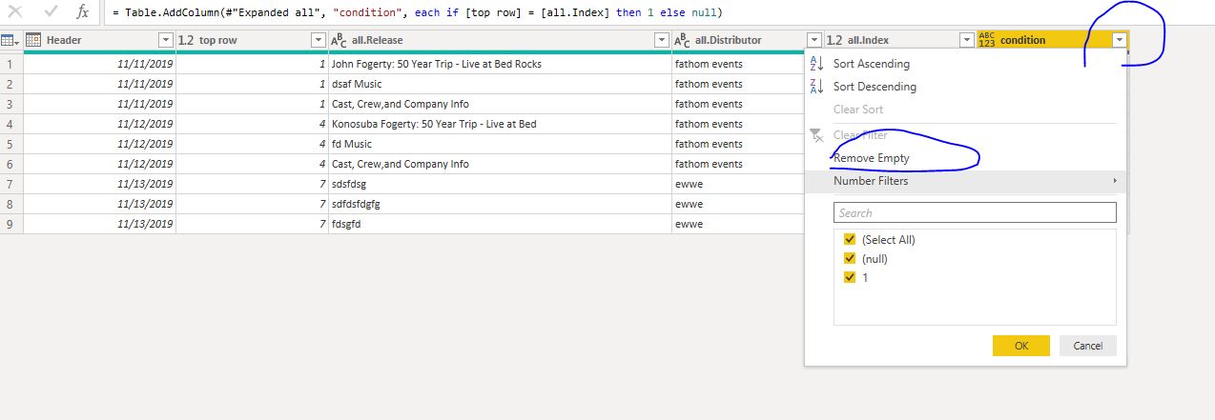Image resolution: width=1215 pixels, height=420 pixels.
Task: Select the condition column header
Action: (1052, 40)
